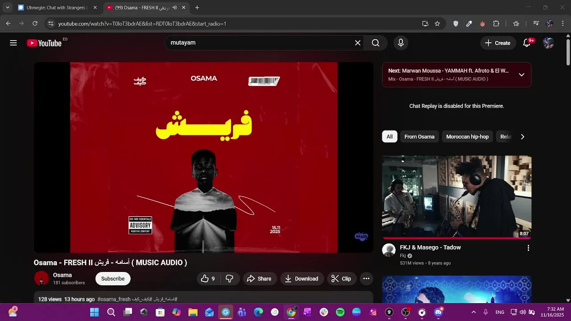
Task: Go to YouTube home via logo
Action: (x=44, y=43)
